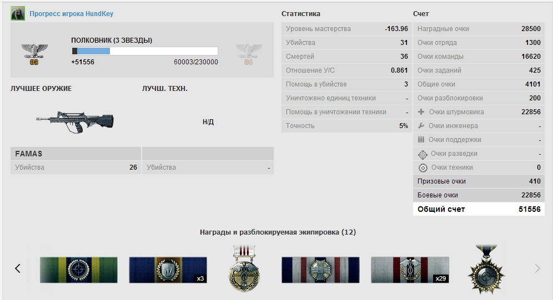Screen dimensions: 553x300
Task: Click 'Очки штурмовика' label text
Action: [456, 112]
